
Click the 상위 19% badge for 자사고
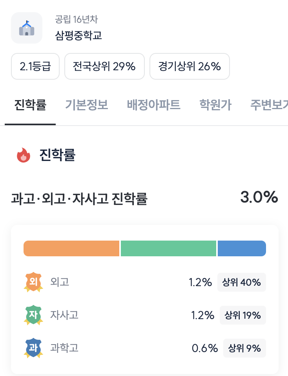point(243,315)
